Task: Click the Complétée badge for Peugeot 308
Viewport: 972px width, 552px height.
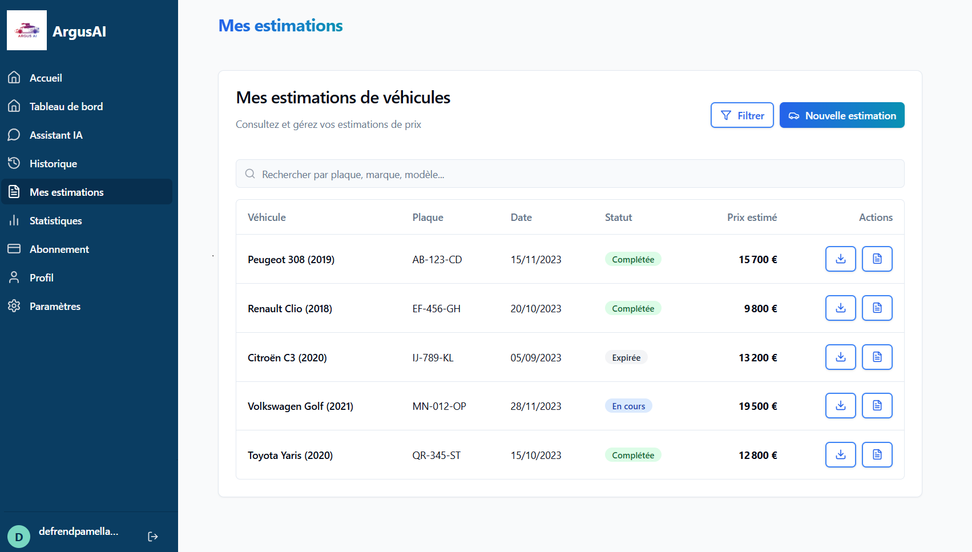Action: click(x=633, y=259)
